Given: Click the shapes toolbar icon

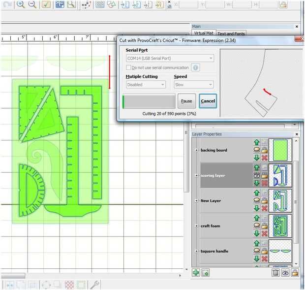Looking at the screenshot, I should (111, 4).
